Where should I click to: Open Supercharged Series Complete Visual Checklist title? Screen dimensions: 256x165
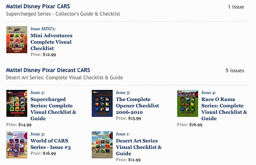[x=53, y=109]
